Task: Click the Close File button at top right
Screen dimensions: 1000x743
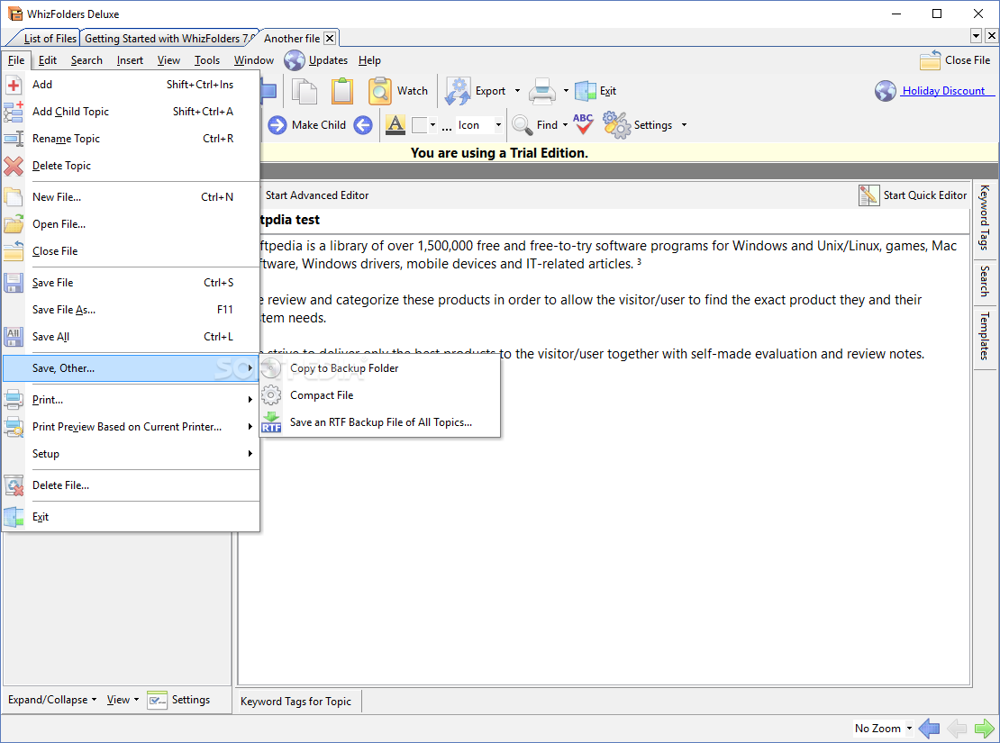Action: click(x=955, y=60)
